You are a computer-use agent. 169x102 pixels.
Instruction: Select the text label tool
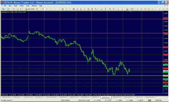tap(74, 9)
